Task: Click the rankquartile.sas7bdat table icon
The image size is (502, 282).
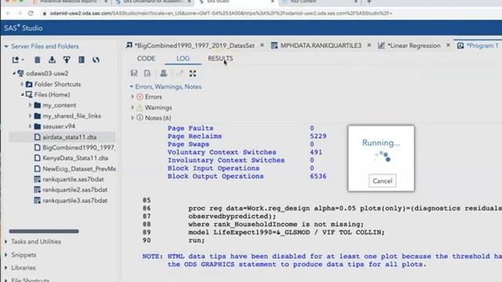Action: click(x=38, y=179)
